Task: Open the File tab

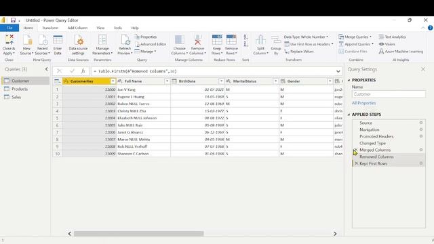Action: (x=9, y=28)
